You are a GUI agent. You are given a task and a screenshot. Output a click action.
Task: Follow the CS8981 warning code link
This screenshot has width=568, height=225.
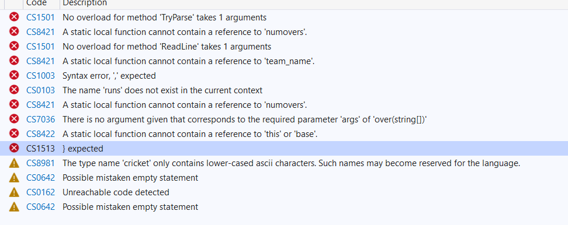point(40,163)
